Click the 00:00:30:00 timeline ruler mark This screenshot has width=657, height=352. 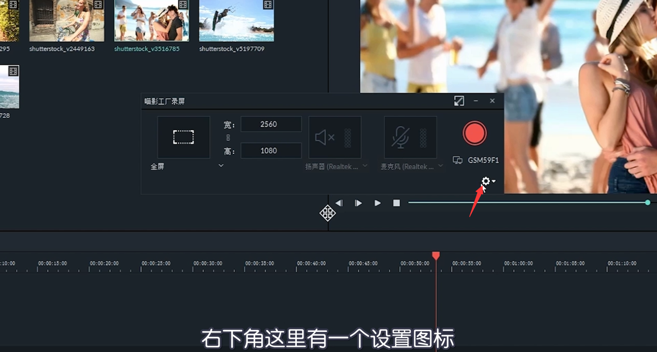pyautogui.click(x=208, y=263)
